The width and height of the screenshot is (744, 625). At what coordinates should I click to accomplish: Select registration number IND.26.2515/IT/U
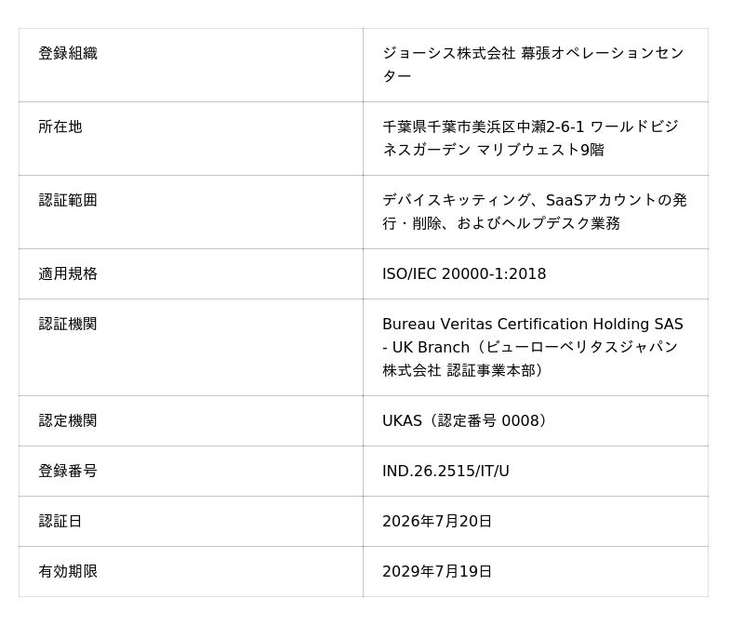click(x=445, y=471)
